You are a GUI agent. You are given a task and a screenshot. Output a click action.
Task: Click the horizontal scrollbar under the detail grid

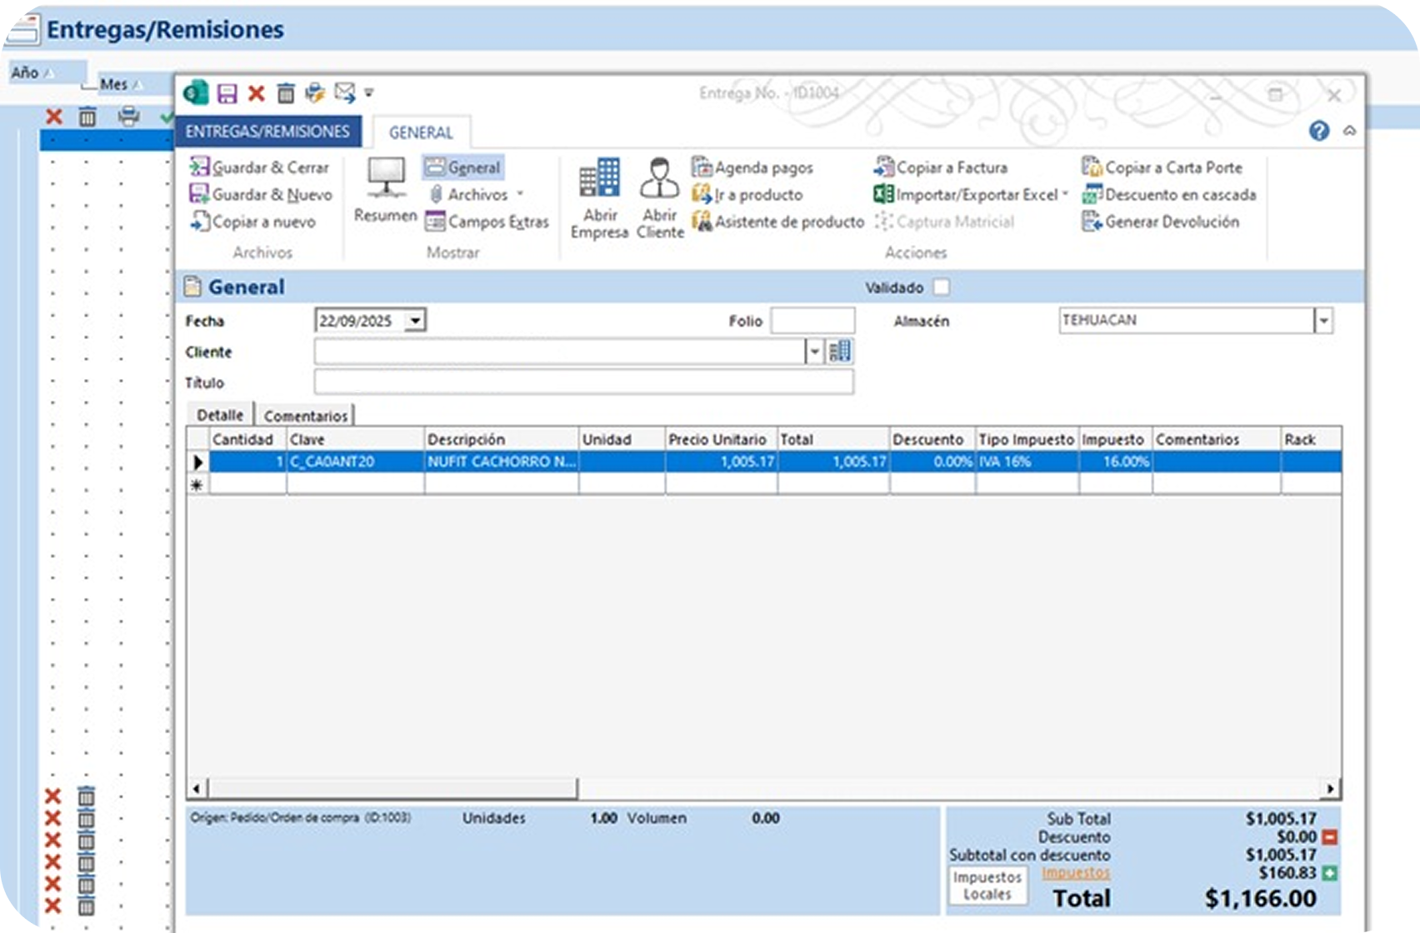coord(392,788)
